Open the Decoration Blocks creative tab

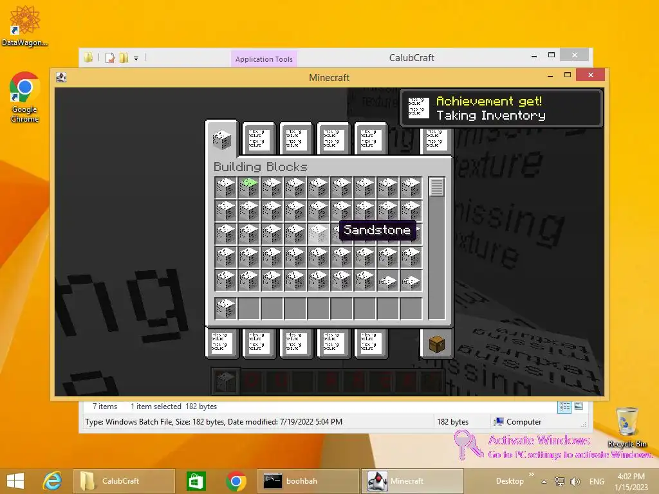tap(259, 139)
